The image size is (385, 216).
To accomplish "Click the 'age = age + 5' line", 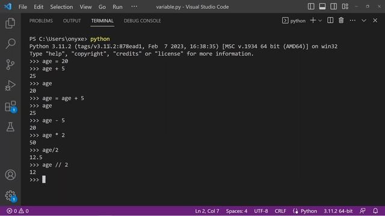I will 57,98.
